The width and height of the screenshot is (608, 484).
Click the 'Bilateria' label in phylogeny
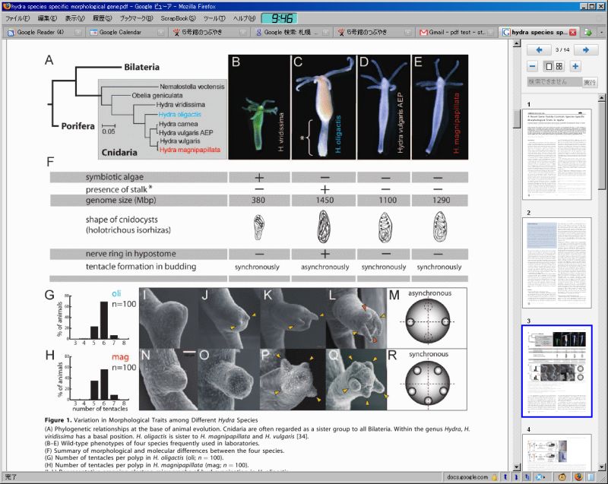[141, 67]
